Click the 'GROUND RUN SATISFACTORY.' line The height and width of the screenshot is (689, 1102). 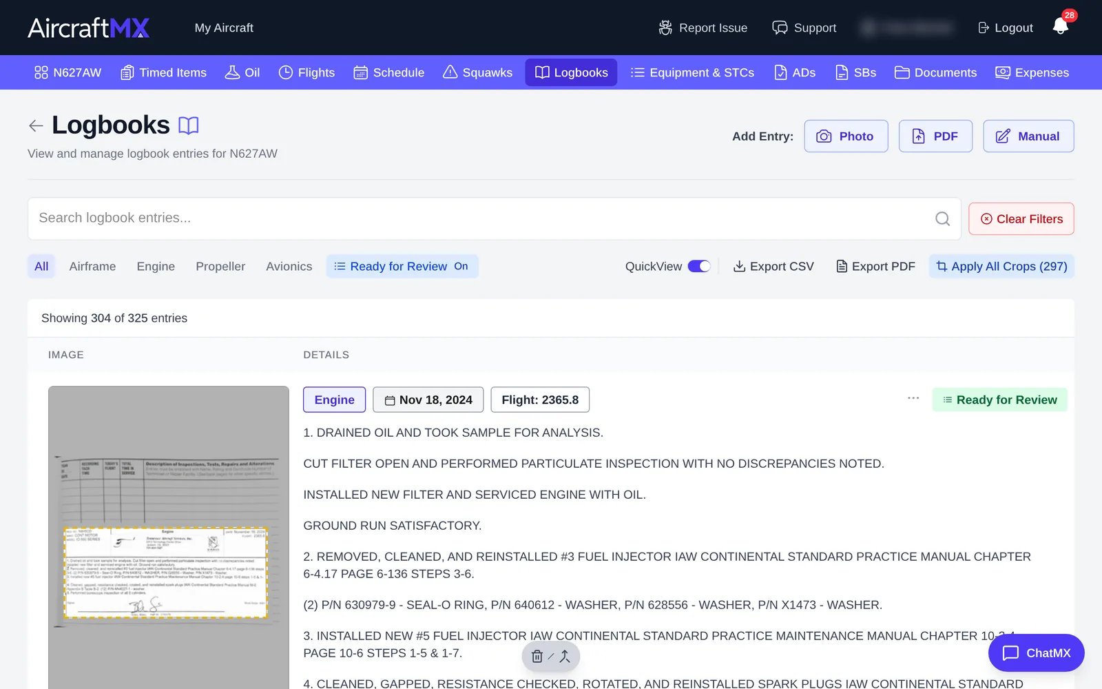point(393,526)
